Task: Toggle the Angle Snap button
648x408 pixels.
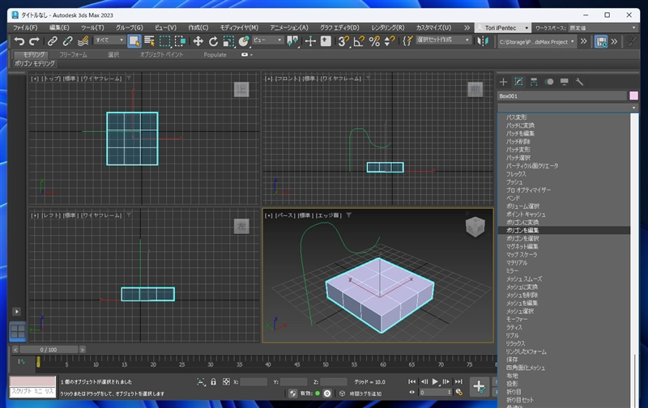Action: (x=359, y=41)
